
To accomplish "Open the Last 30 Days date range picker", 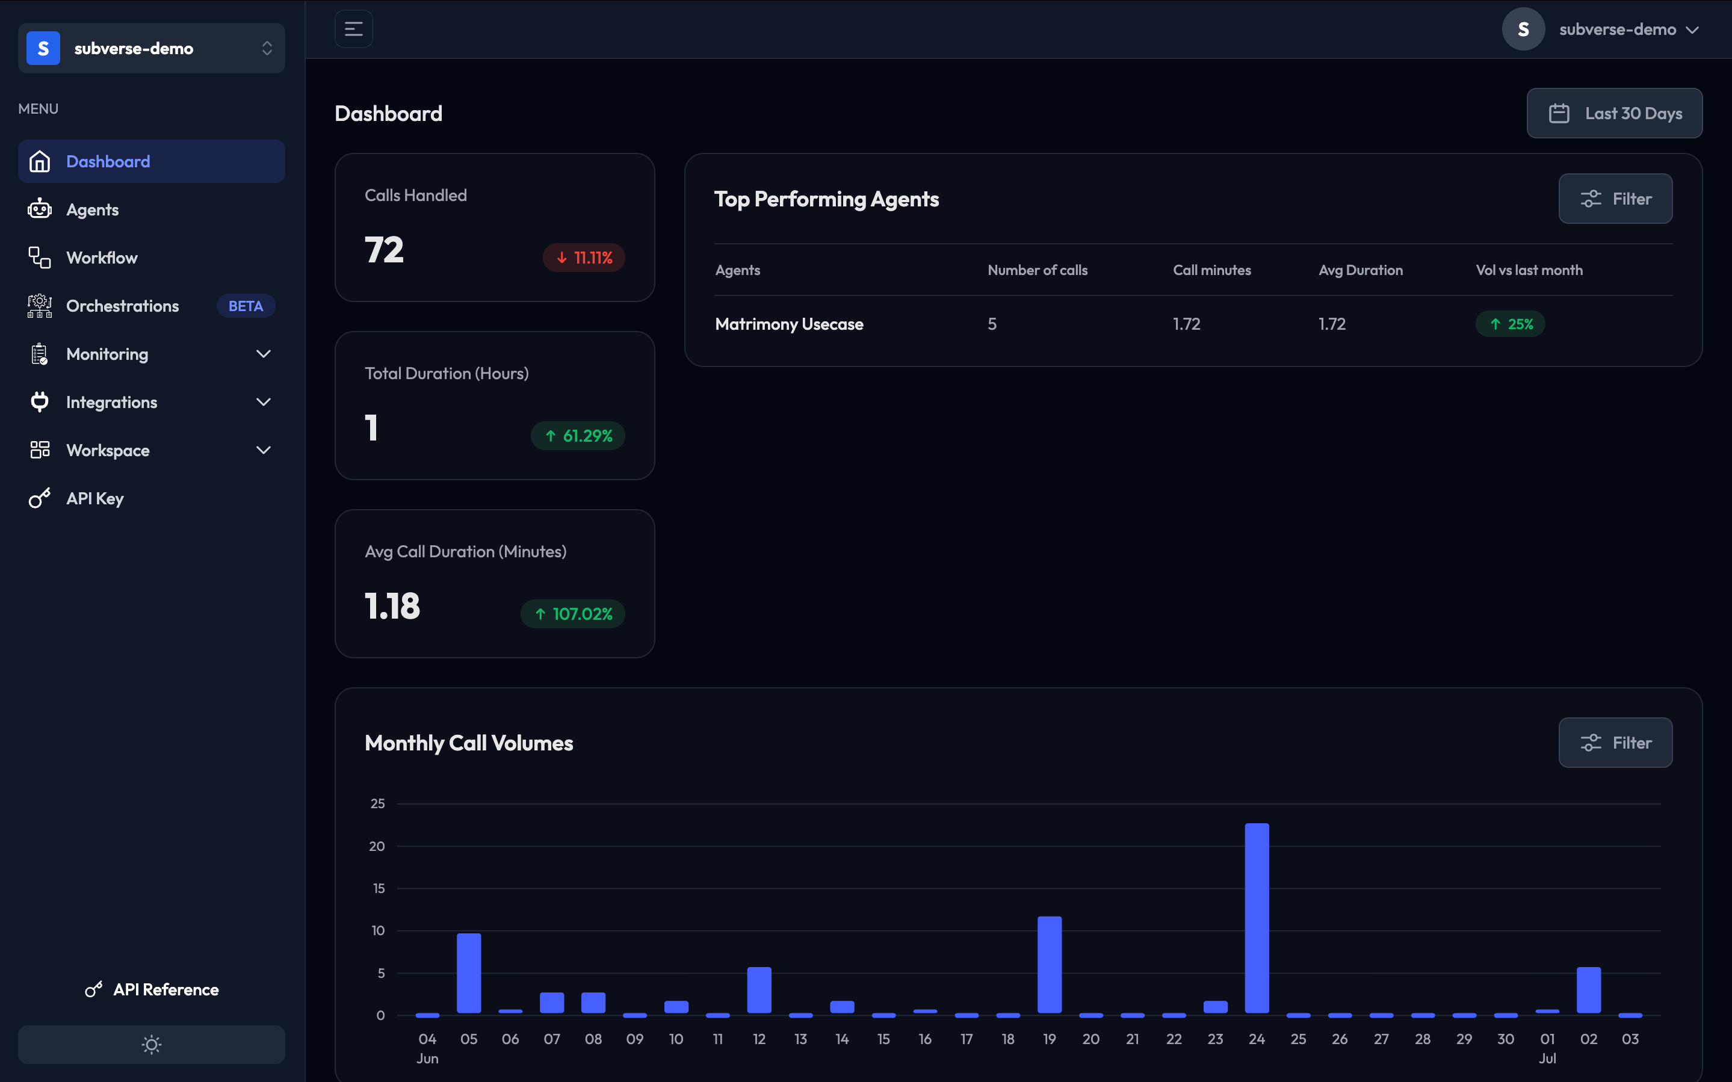I will coord(1614,113).
